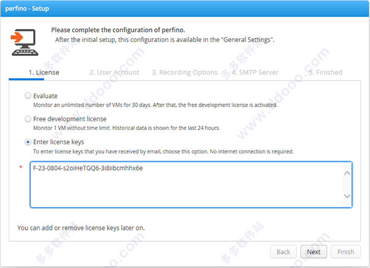This screenshot has height=268, width=370.
Task: Jump to 5. Finished step
Action: click(326, 72)
